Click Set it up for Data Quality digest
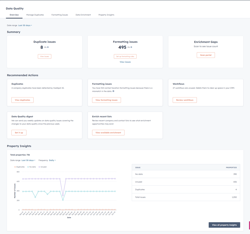This screenshot has width=250, height=234. tap(19, 133)
